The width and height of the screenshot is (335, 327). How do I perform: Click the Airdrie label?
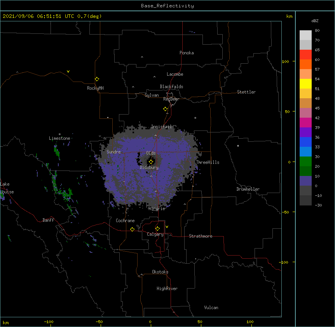(x=157, y=209)
